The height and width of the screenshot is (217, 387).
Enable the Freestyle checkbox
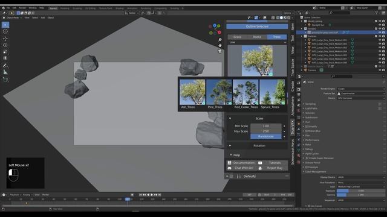pyautogui.click(x=307, y=168)
